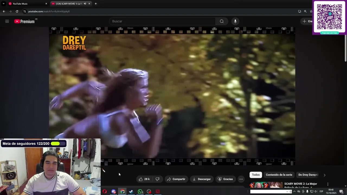Like the video with thumbs up
Viewport: 347px width, 195px height.
pyautogui.click(x=144, y=179)
